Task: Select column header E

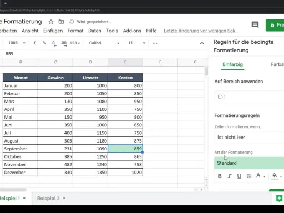Action: pos(125,62)
